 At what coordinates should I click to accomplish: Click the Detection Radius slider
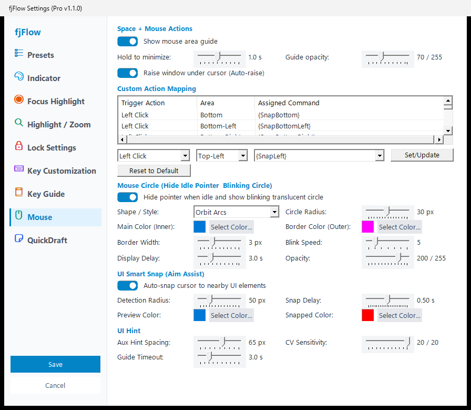(220, 302)
